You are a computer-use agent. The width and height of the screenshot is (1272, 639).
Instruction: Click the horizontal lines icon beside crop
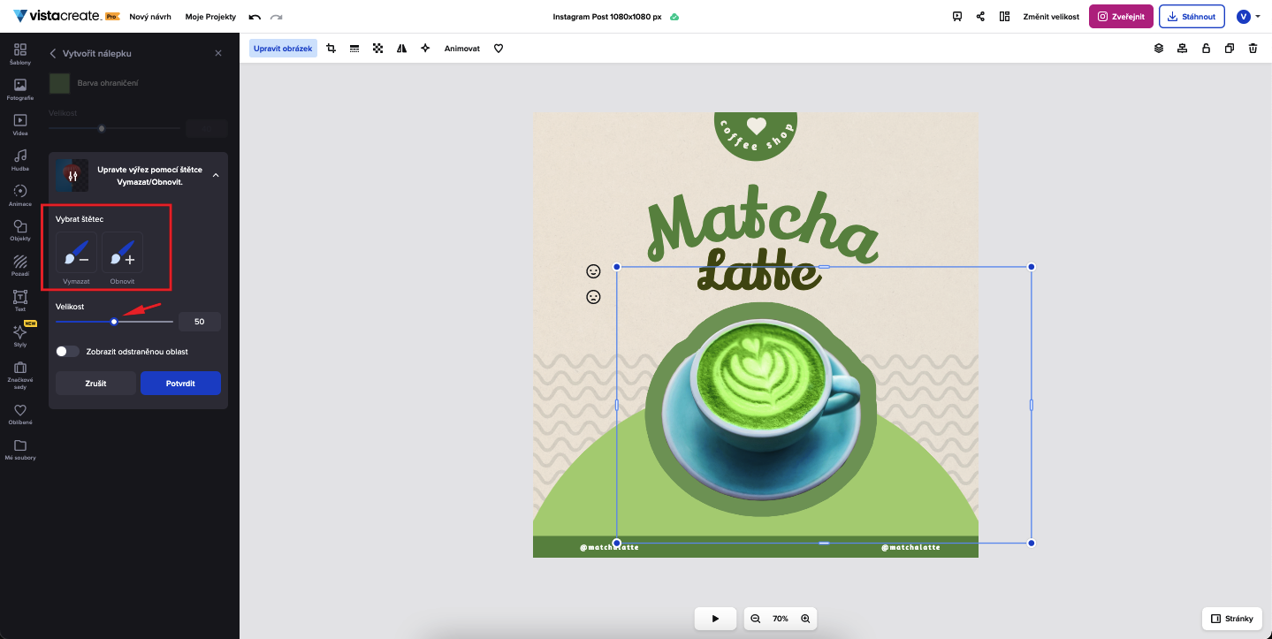coord(354,49)
